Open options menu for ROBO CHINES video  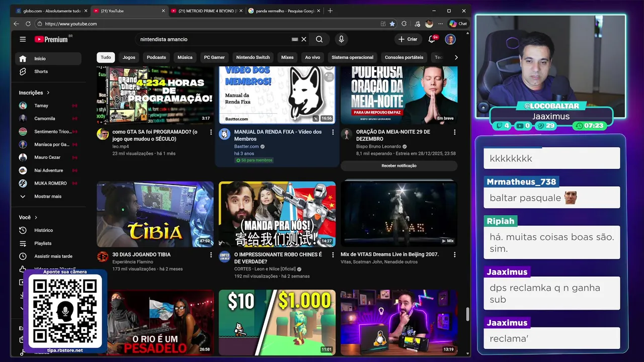click(333, 255)
